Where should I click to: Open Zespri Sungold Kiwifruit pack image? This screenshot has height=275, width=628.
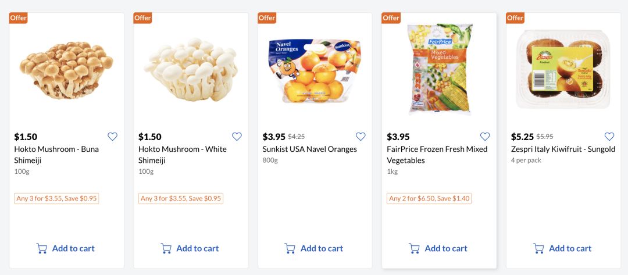tap(563, 70)
